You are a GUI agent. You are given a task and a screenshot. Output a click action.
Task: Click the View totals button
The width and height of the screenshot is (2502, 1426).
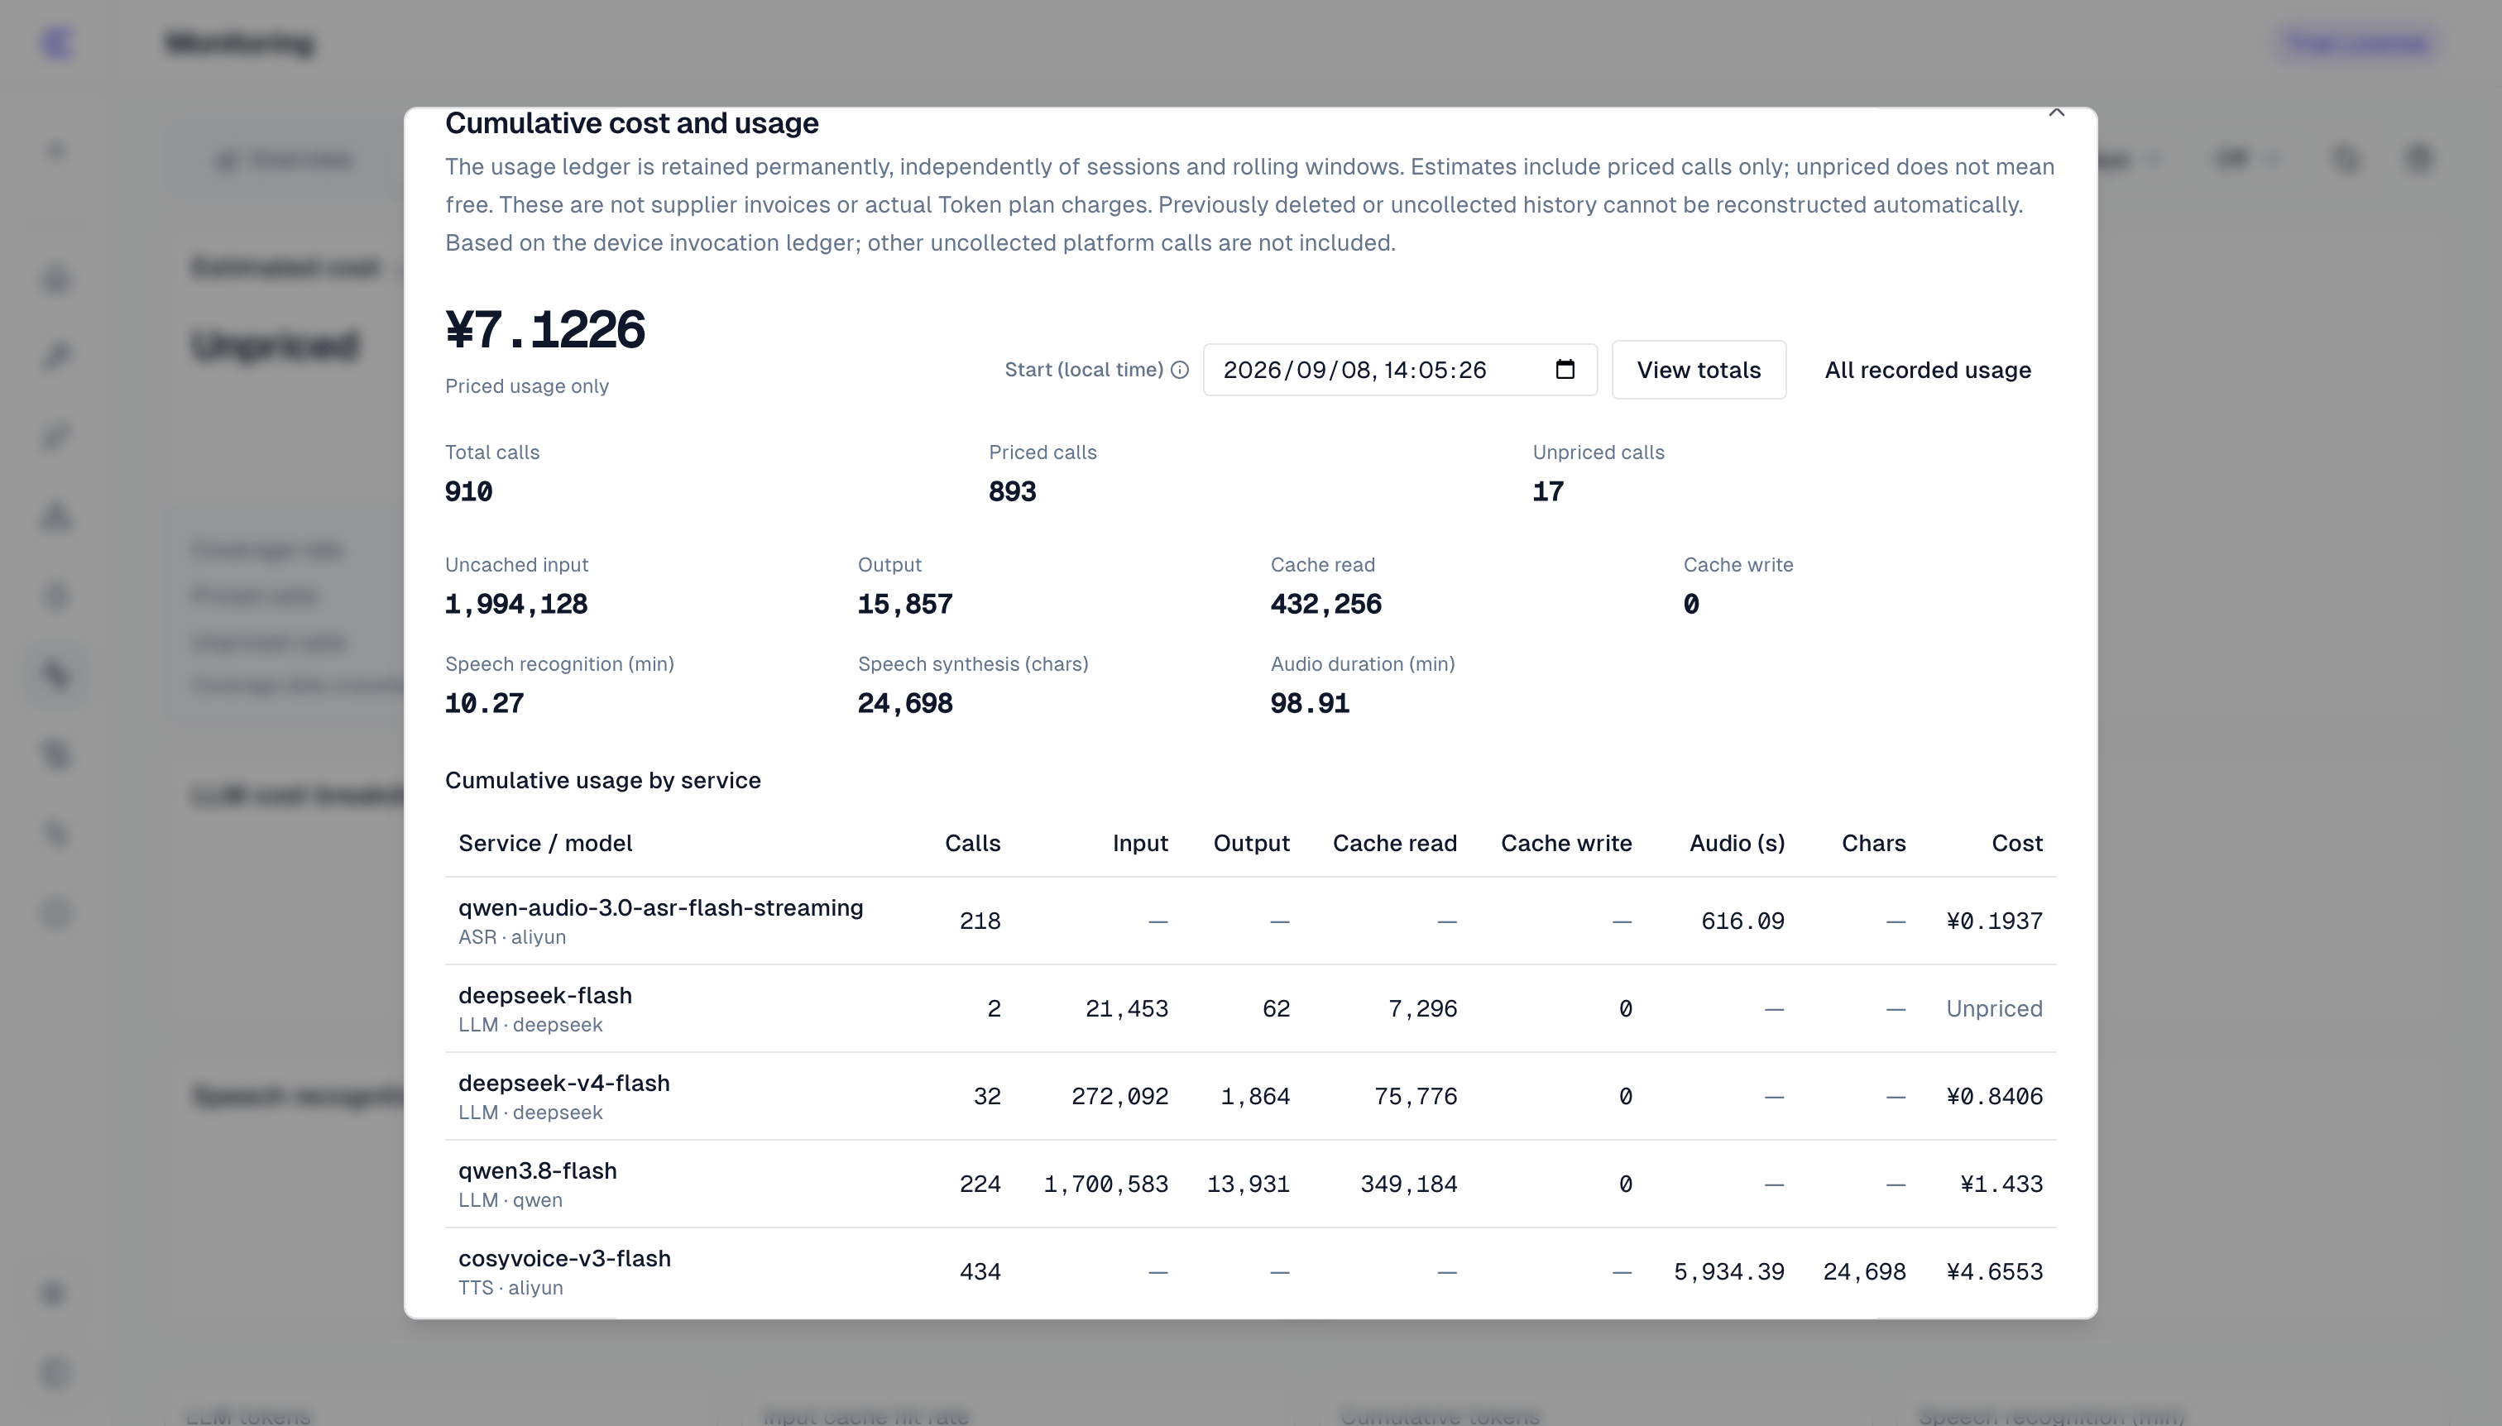1698,371
